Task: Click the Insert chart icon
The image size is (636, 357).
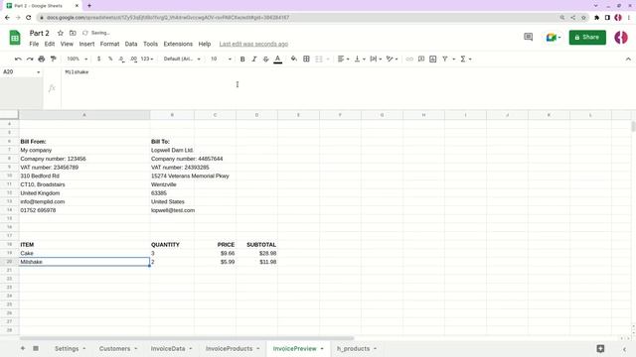Action: coord(433,59)
